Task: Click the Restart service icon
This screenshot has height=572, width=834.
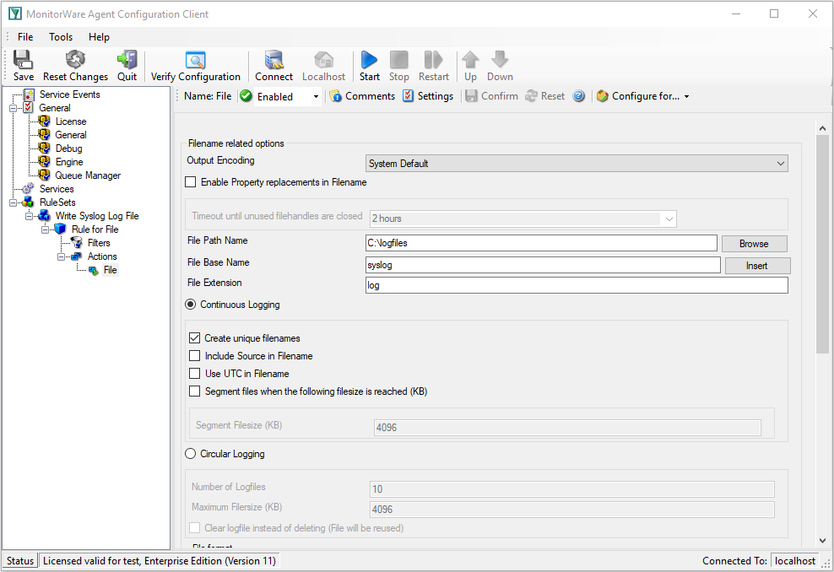Action: [x=434, y=66]
